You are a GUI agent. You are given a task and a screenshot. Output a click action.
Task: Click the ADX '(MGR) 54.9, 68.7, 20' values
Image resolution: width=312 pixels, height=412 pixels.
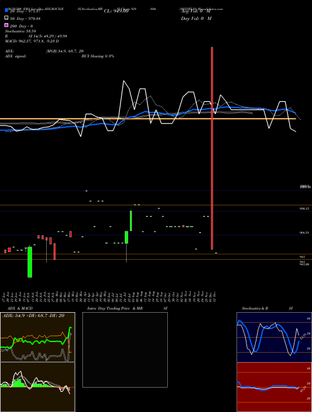tap(65, 51)
